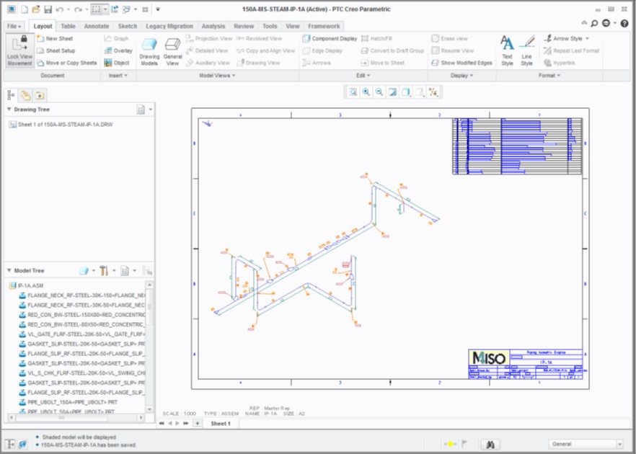Screen dimensions: 636x454
Task: Undo the last action
Action: click(60, 9)
